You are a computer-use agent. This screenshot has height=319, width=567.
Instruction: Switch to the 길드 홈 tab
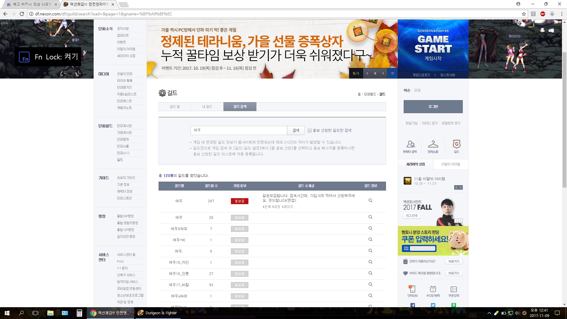tap(175, 107)
